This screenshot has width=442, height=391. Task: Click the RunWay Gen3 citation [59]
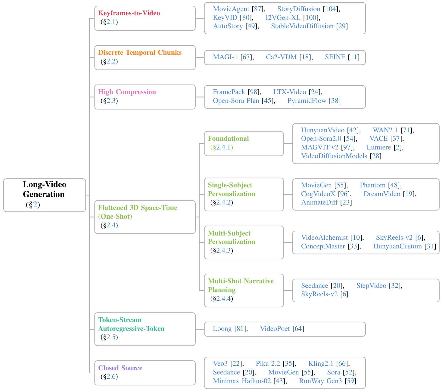point(350,381)
